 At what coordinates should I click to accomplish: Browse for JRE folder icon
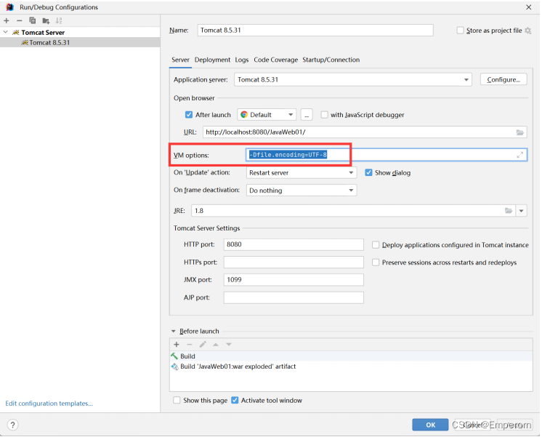click(508, 210)
